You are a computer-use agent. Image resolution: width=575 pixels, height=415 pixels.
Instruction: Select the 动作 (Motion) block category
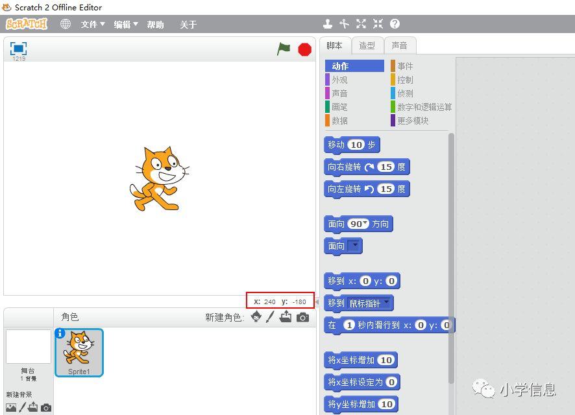coord(354,66)
